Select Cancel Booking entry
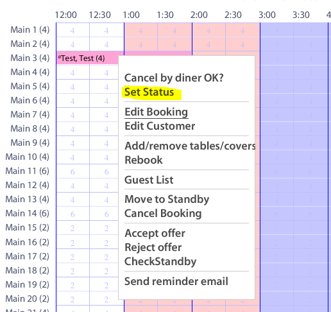The height and width of the screenshot is (312, 331). point(163,213)
